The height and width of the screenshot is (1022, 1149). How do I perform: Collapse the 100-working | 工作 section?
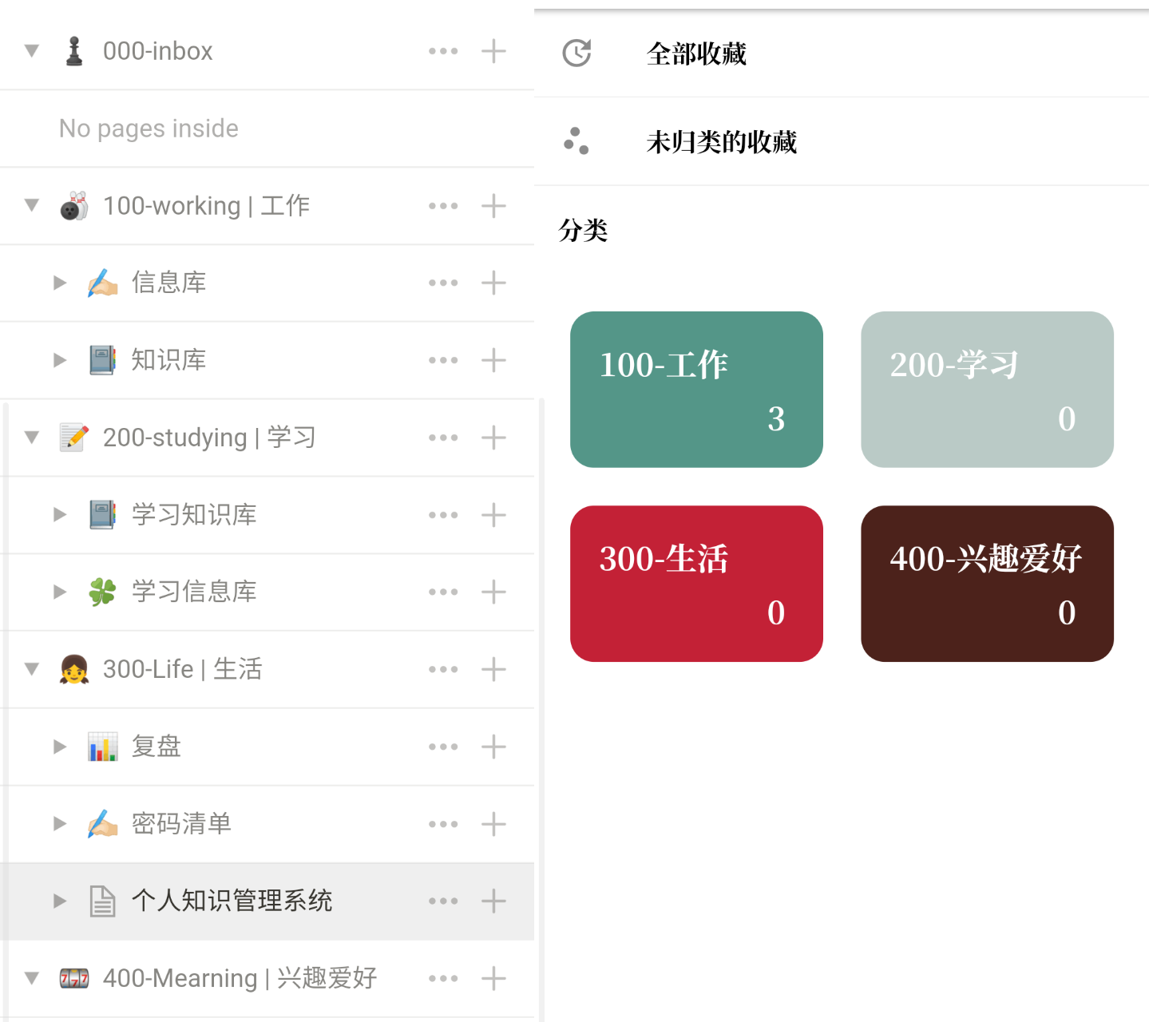[x=32, y=206]
